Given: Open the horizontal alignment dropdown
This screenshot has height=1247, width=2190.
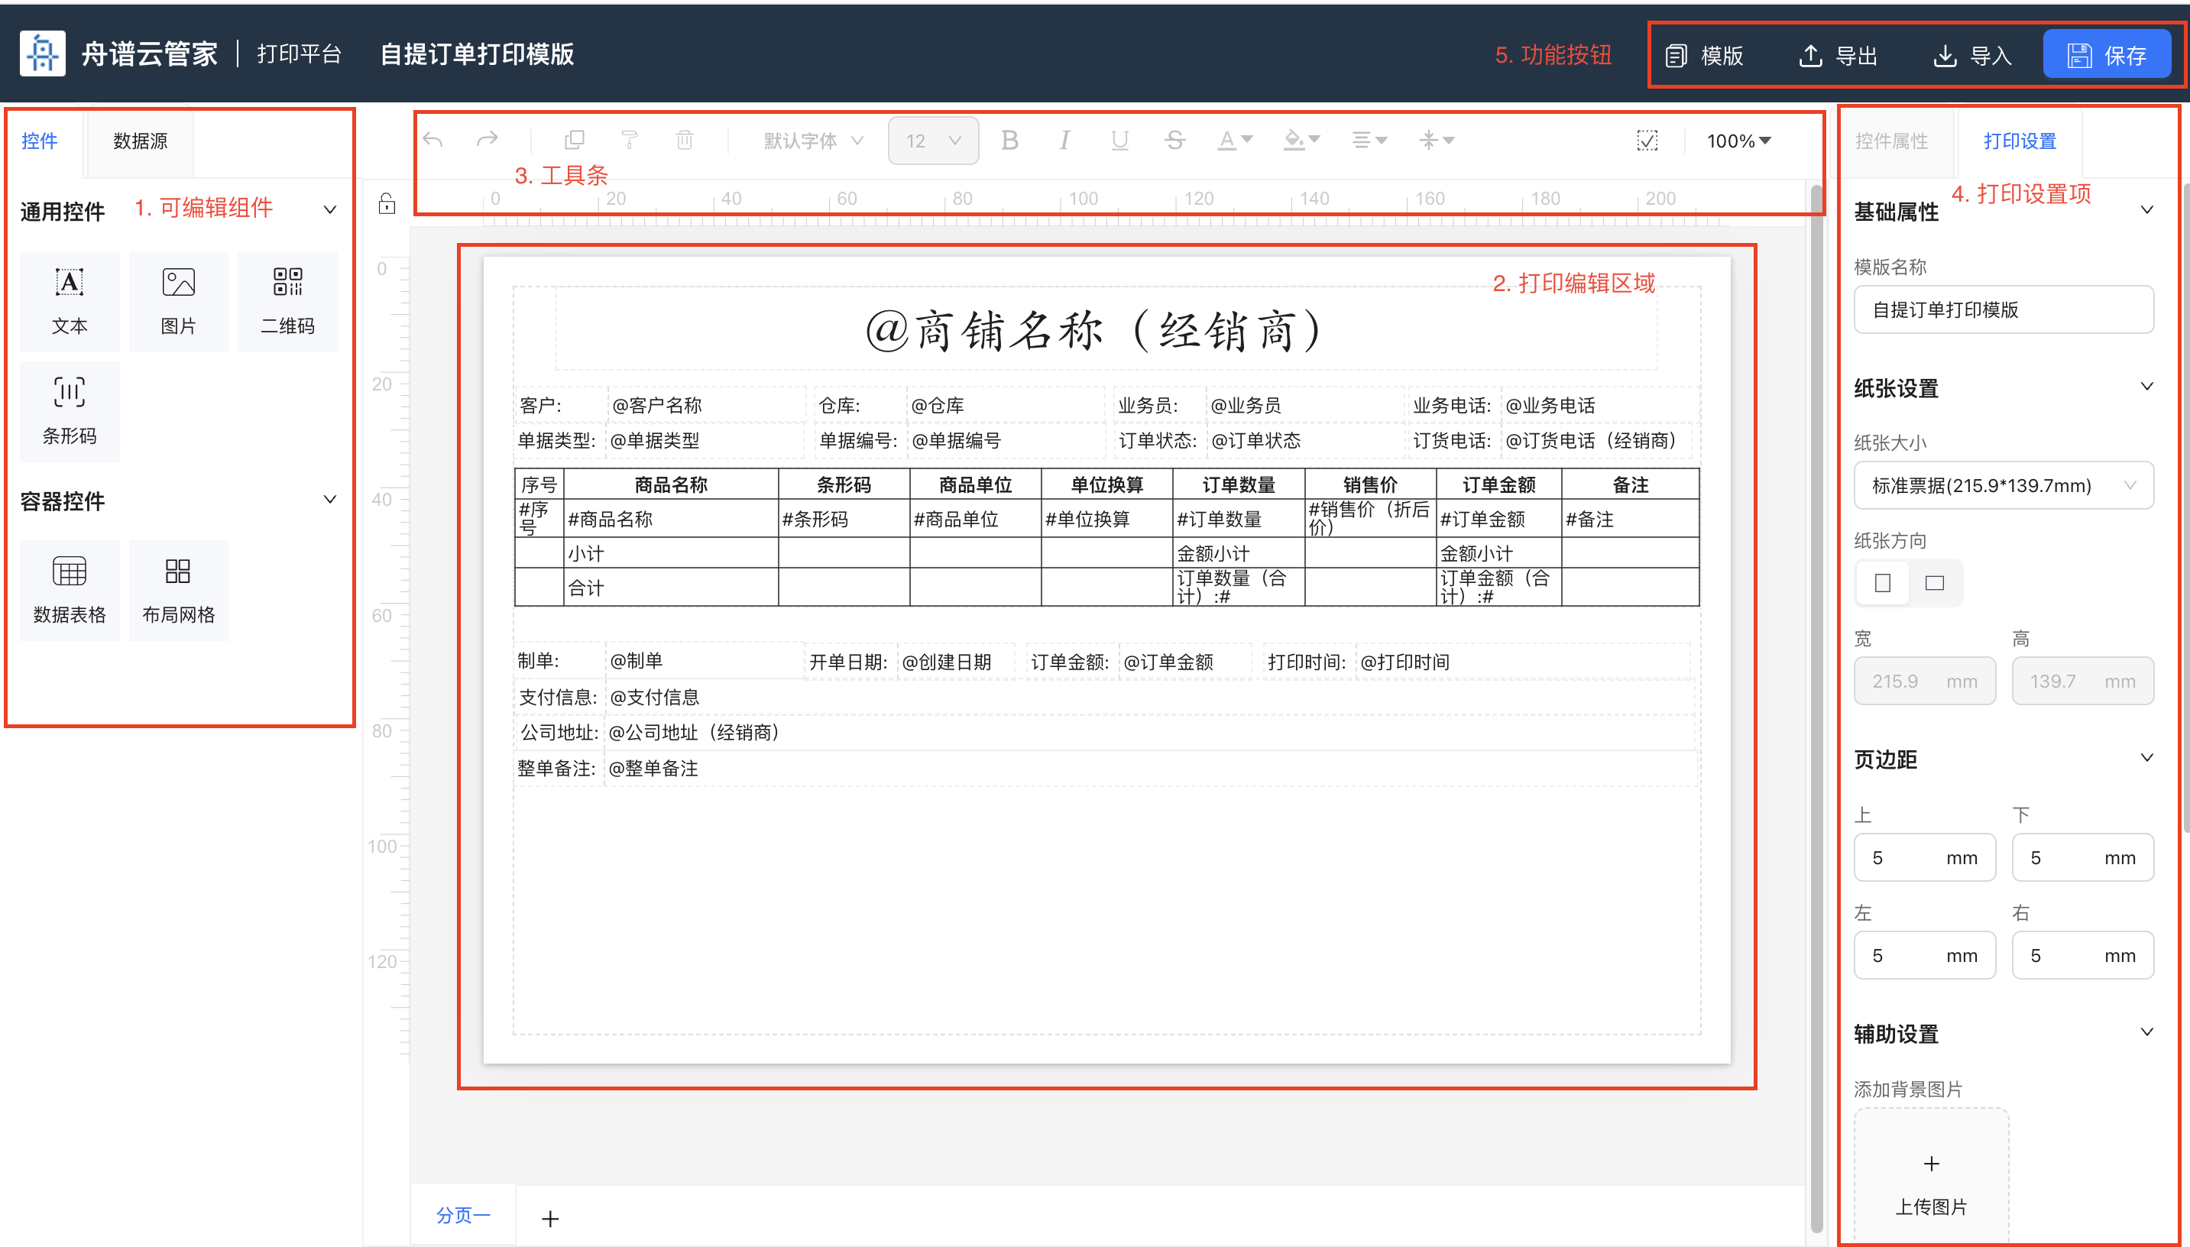Looking at the screenshot, I should coord(1369,141).
